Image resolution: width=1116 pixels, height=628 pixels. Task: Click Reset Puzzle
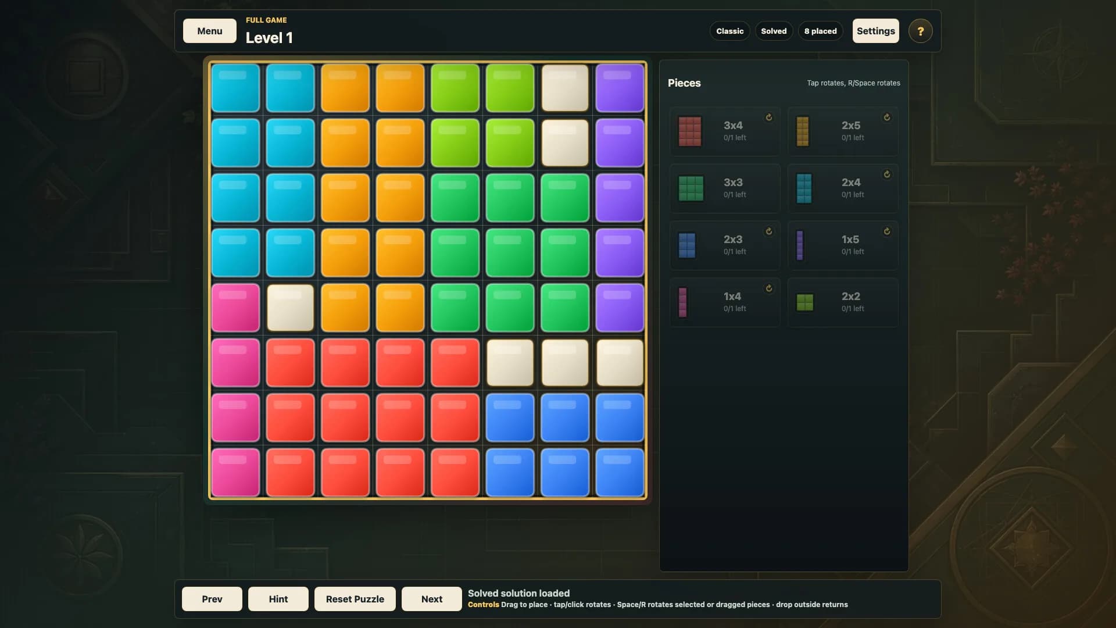coord(355,599)
